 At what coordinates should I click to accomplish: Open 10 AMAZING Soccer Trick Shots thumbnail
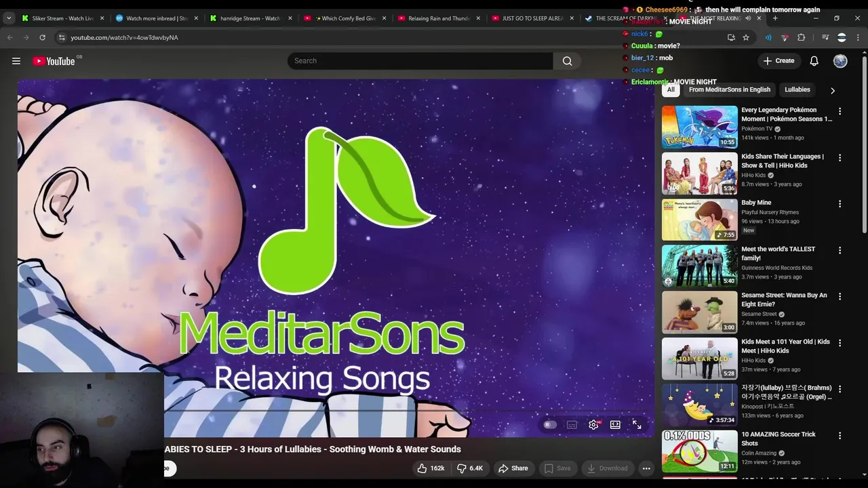(x=699, y=451)
